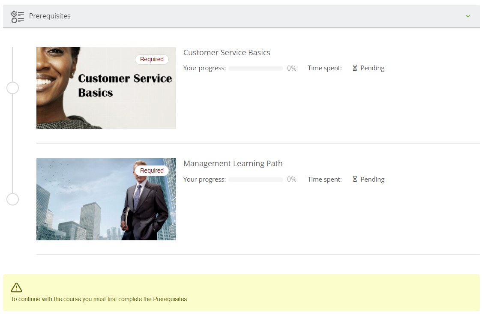Open the Customer Service Basics course thumbnail

[106, 88]
